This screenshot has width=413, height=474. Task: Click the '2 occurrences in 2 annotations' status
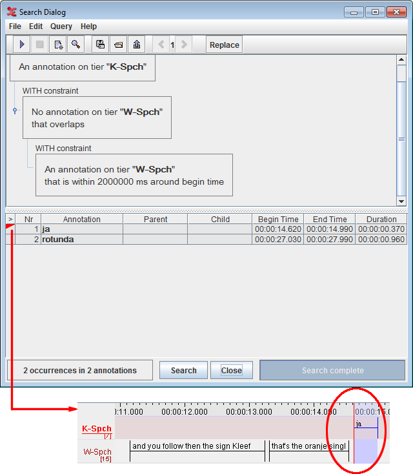(80, 370)
